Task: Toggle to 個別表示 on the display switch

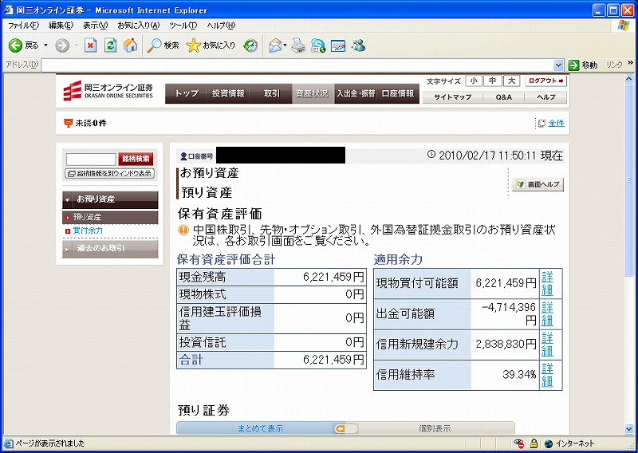Action: [435, 428]
